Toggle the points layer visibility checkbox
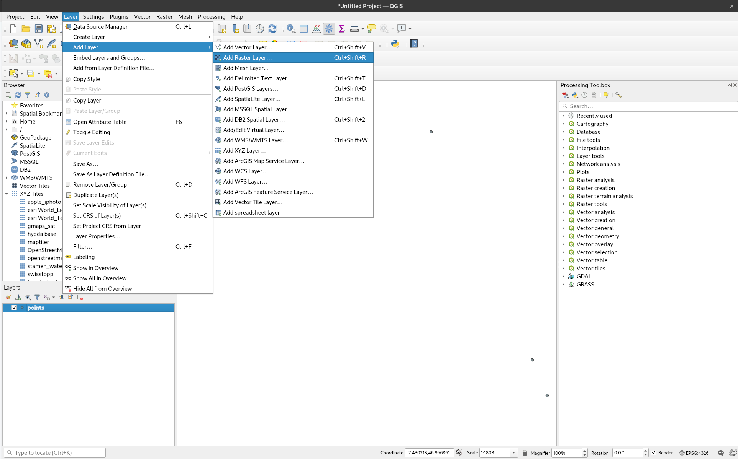The height and width of the screenshot is (459, 738). (x=14, y=308)
